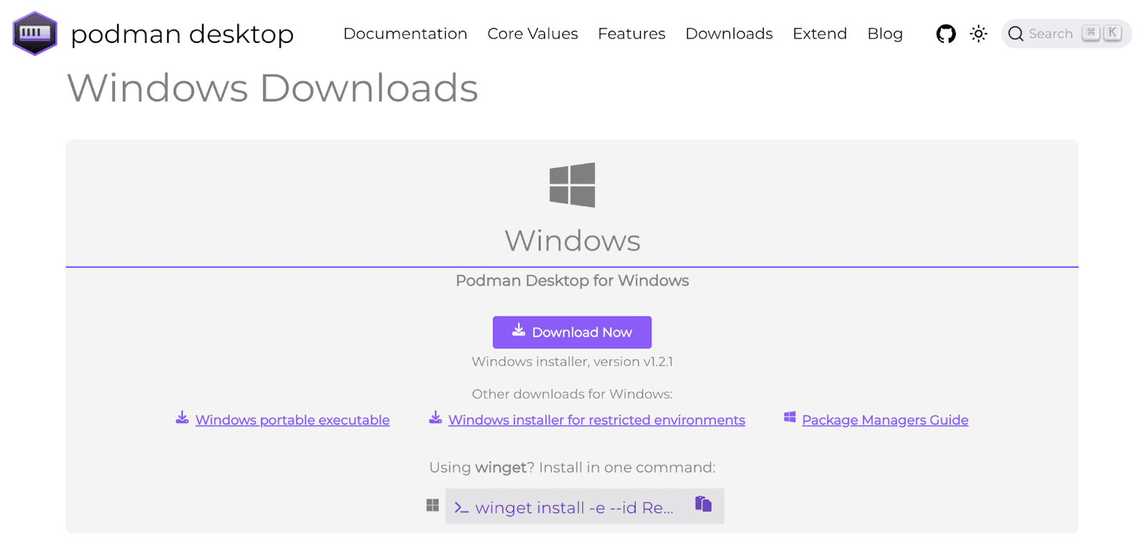
Task: Click download icon beside restricted environments installer
Action: pos(435,417)
